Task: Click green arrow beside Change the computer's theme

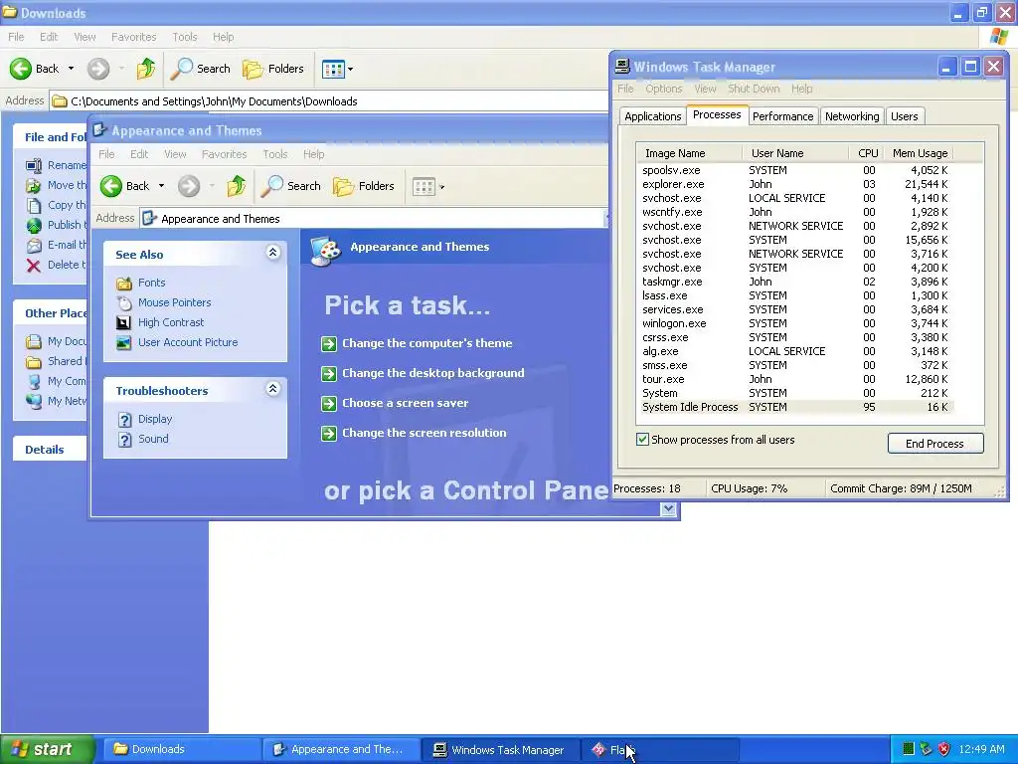Action: click(x=329, y=343)
